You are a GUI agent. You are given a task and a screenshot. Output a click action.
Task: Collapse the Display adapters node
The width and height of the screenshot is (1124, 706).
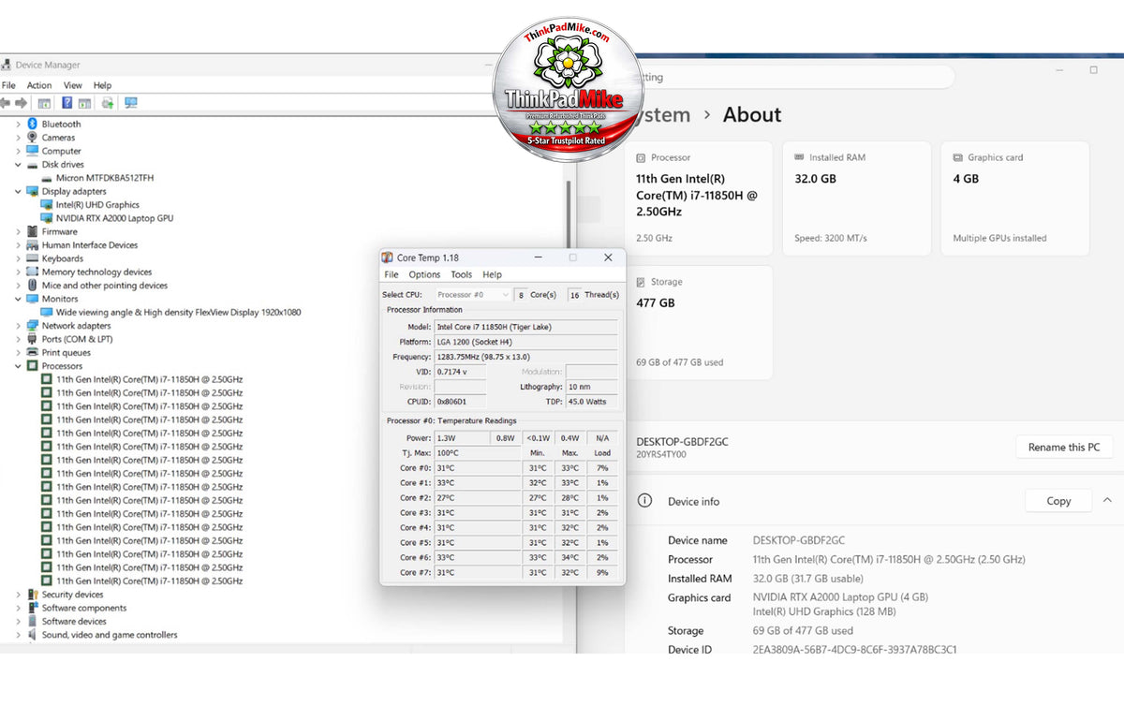[x=18, y=191]
